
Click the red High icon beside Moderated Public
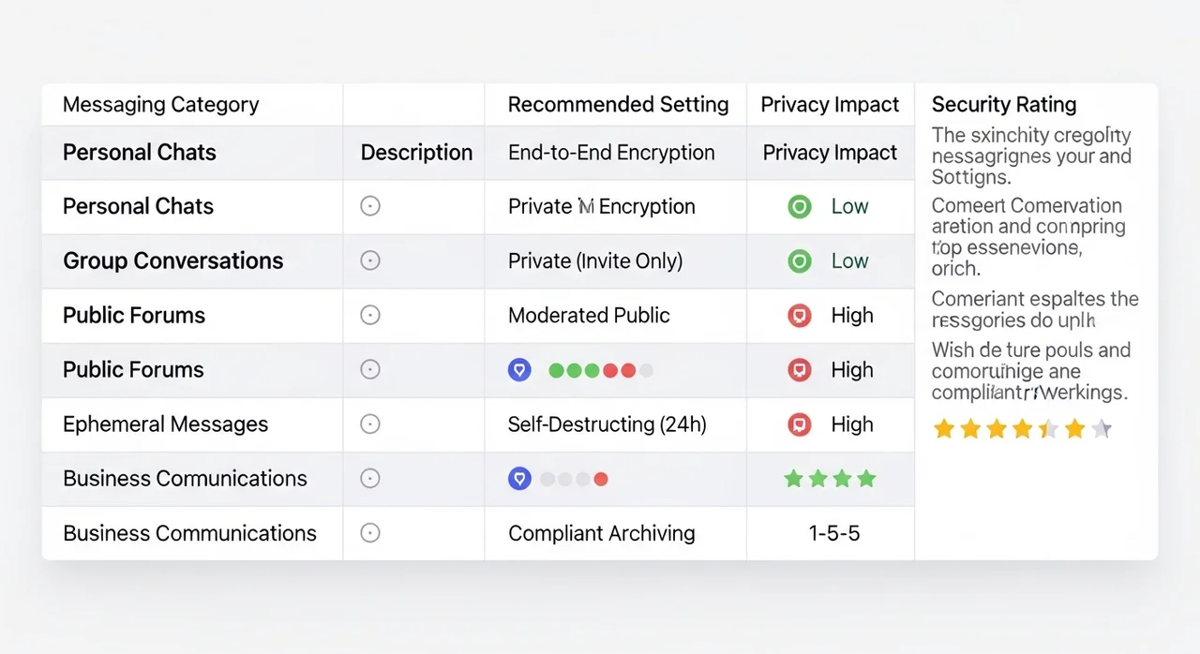799,316
